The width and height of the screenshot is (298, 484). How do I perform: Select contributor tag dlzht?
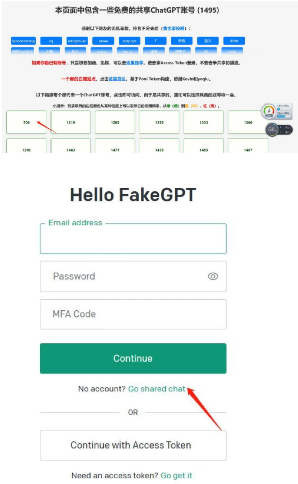coord(234,41)
